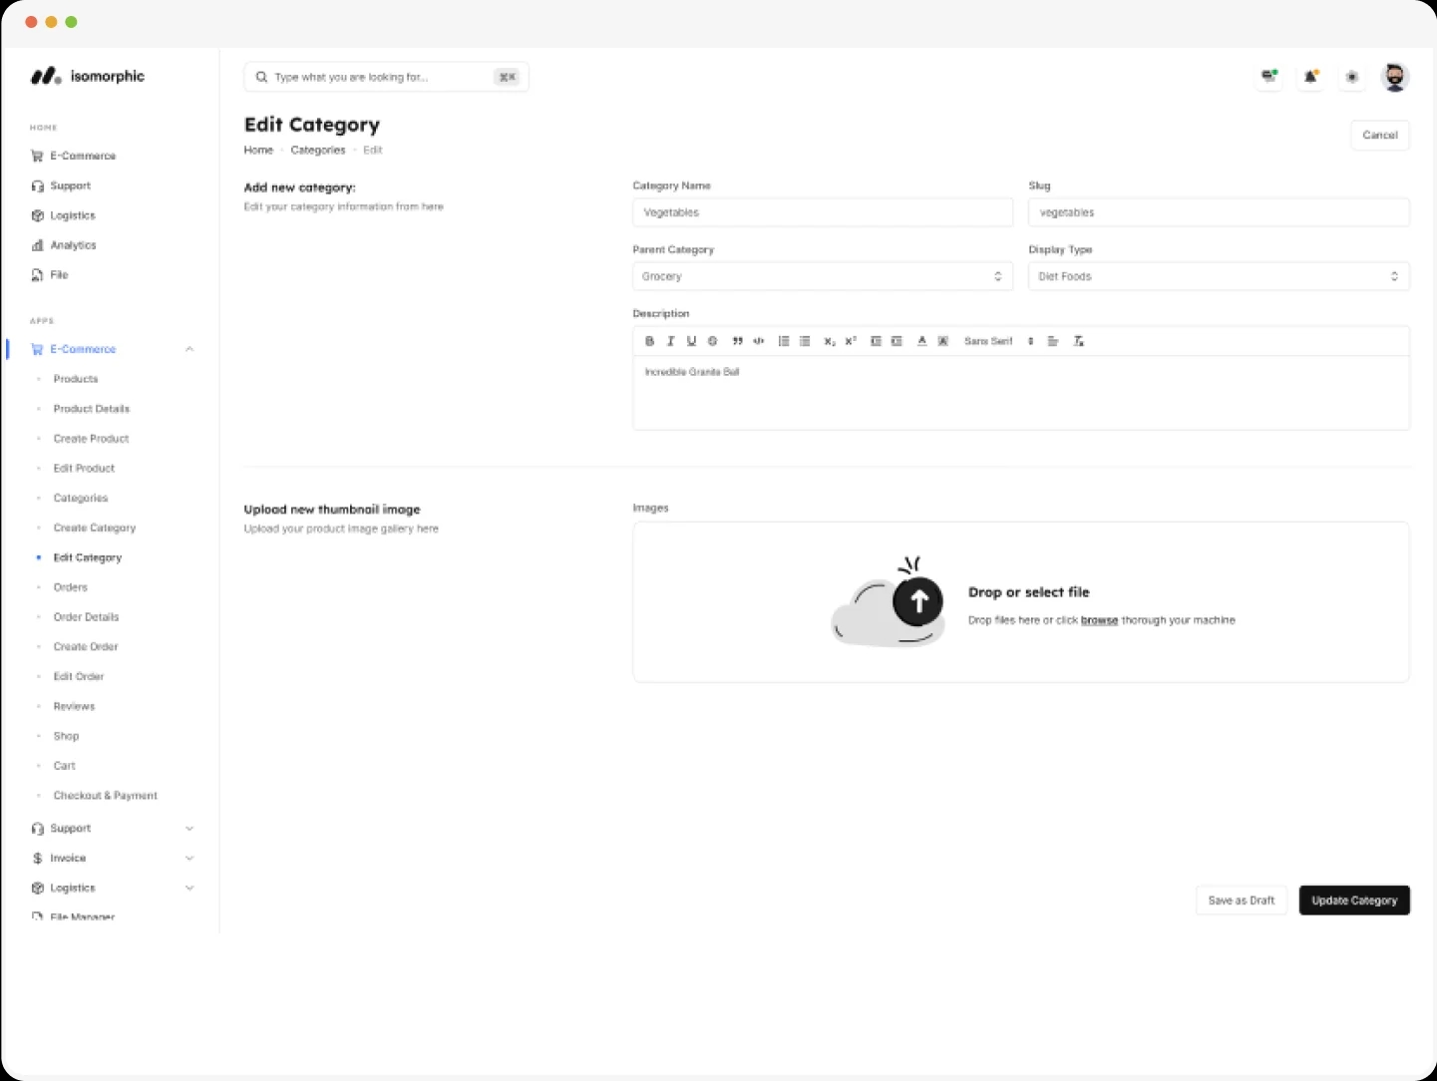Open the Display Type dropdown
The image size is (1437, 1081).
pyautogui.click(x=1219, y=276)
